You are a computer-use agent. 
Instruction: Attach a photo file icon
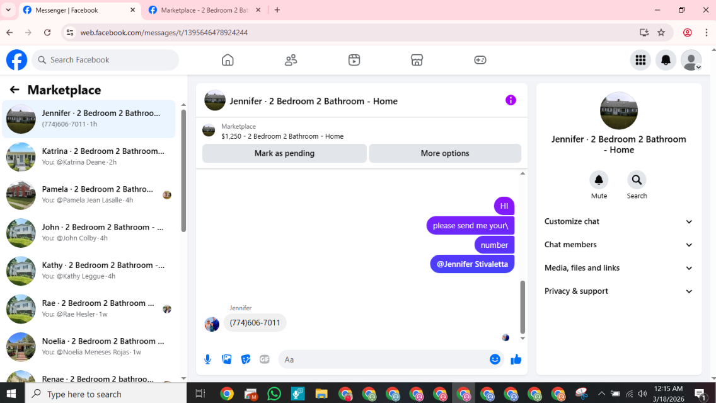[x=226, y=359]
